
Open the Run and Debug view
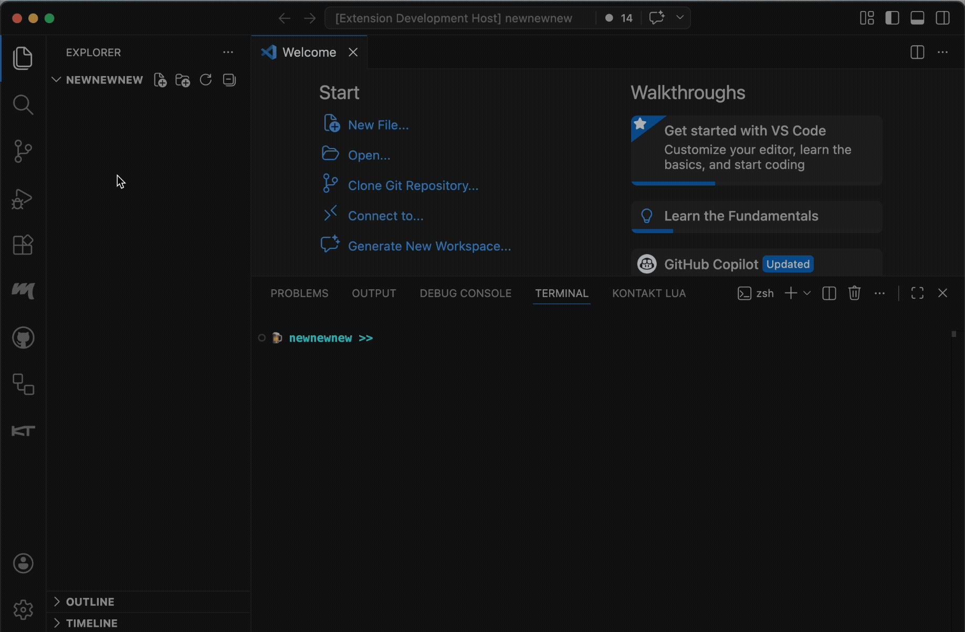[x=23, y=198]
